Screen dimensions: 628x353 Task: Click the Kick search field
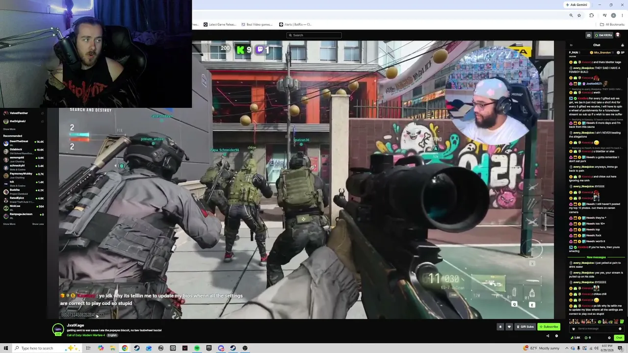click(314, 35)
